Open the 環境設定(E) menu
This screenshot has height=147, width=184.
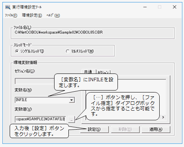click(x=32, y=15)
